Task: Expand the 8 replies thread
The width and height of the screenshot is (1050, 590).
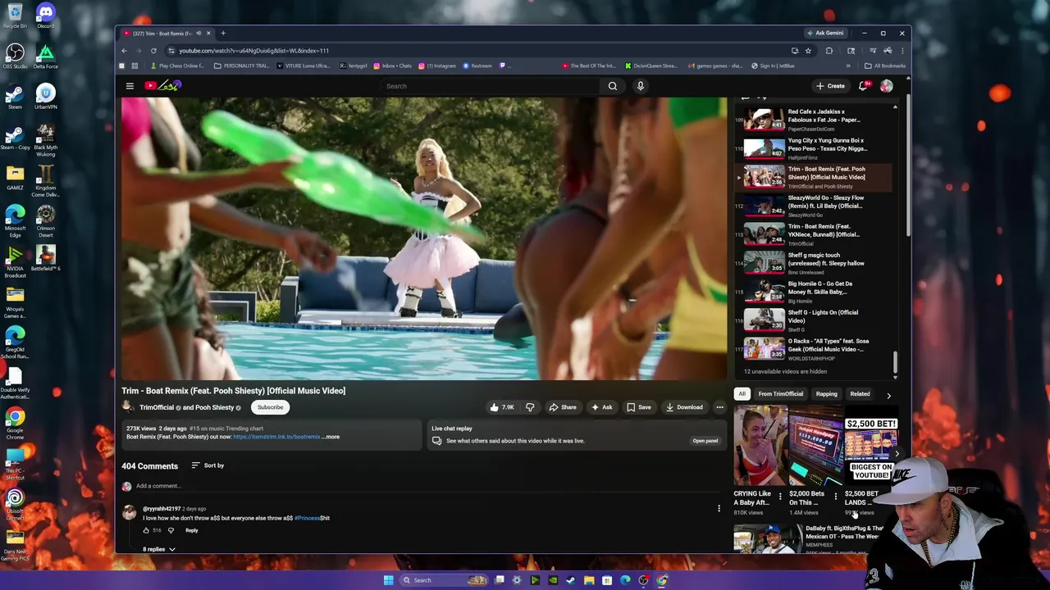Action: pyautogui.click(x=159, y=549)
